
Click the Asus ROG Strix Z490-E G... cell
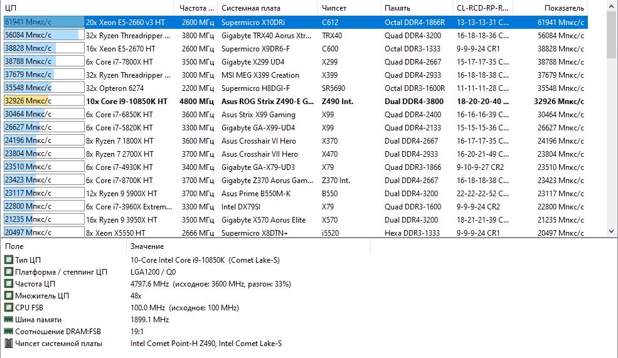[268, 101]
